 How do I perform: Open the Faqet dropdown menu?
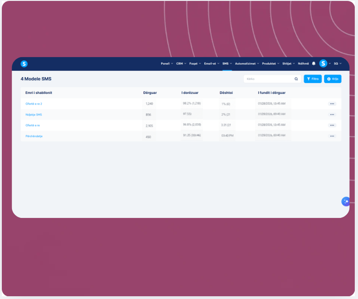pyautogui.click(x=195, y=64)
